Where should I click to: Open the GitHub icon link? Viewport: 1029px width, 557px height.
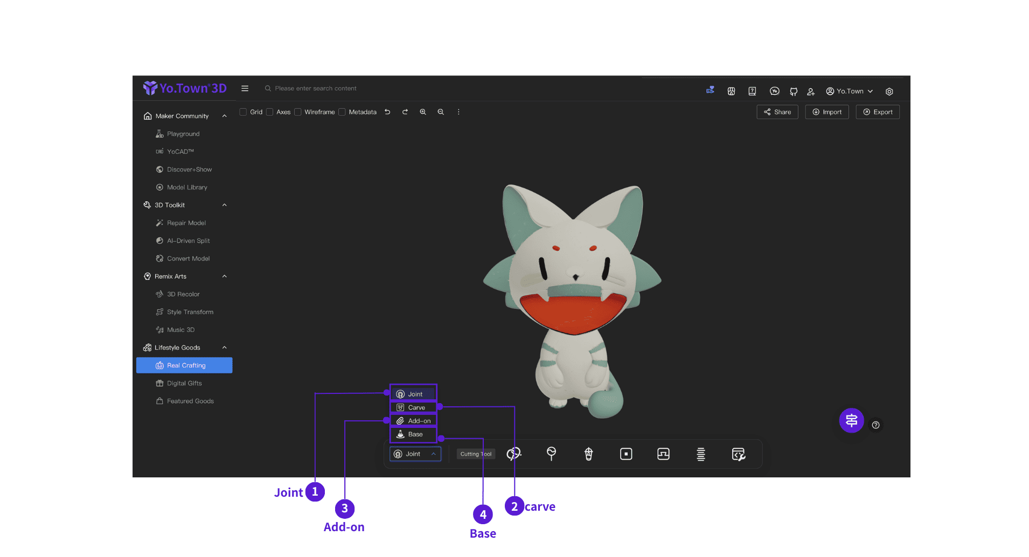(x=794, y=92)
